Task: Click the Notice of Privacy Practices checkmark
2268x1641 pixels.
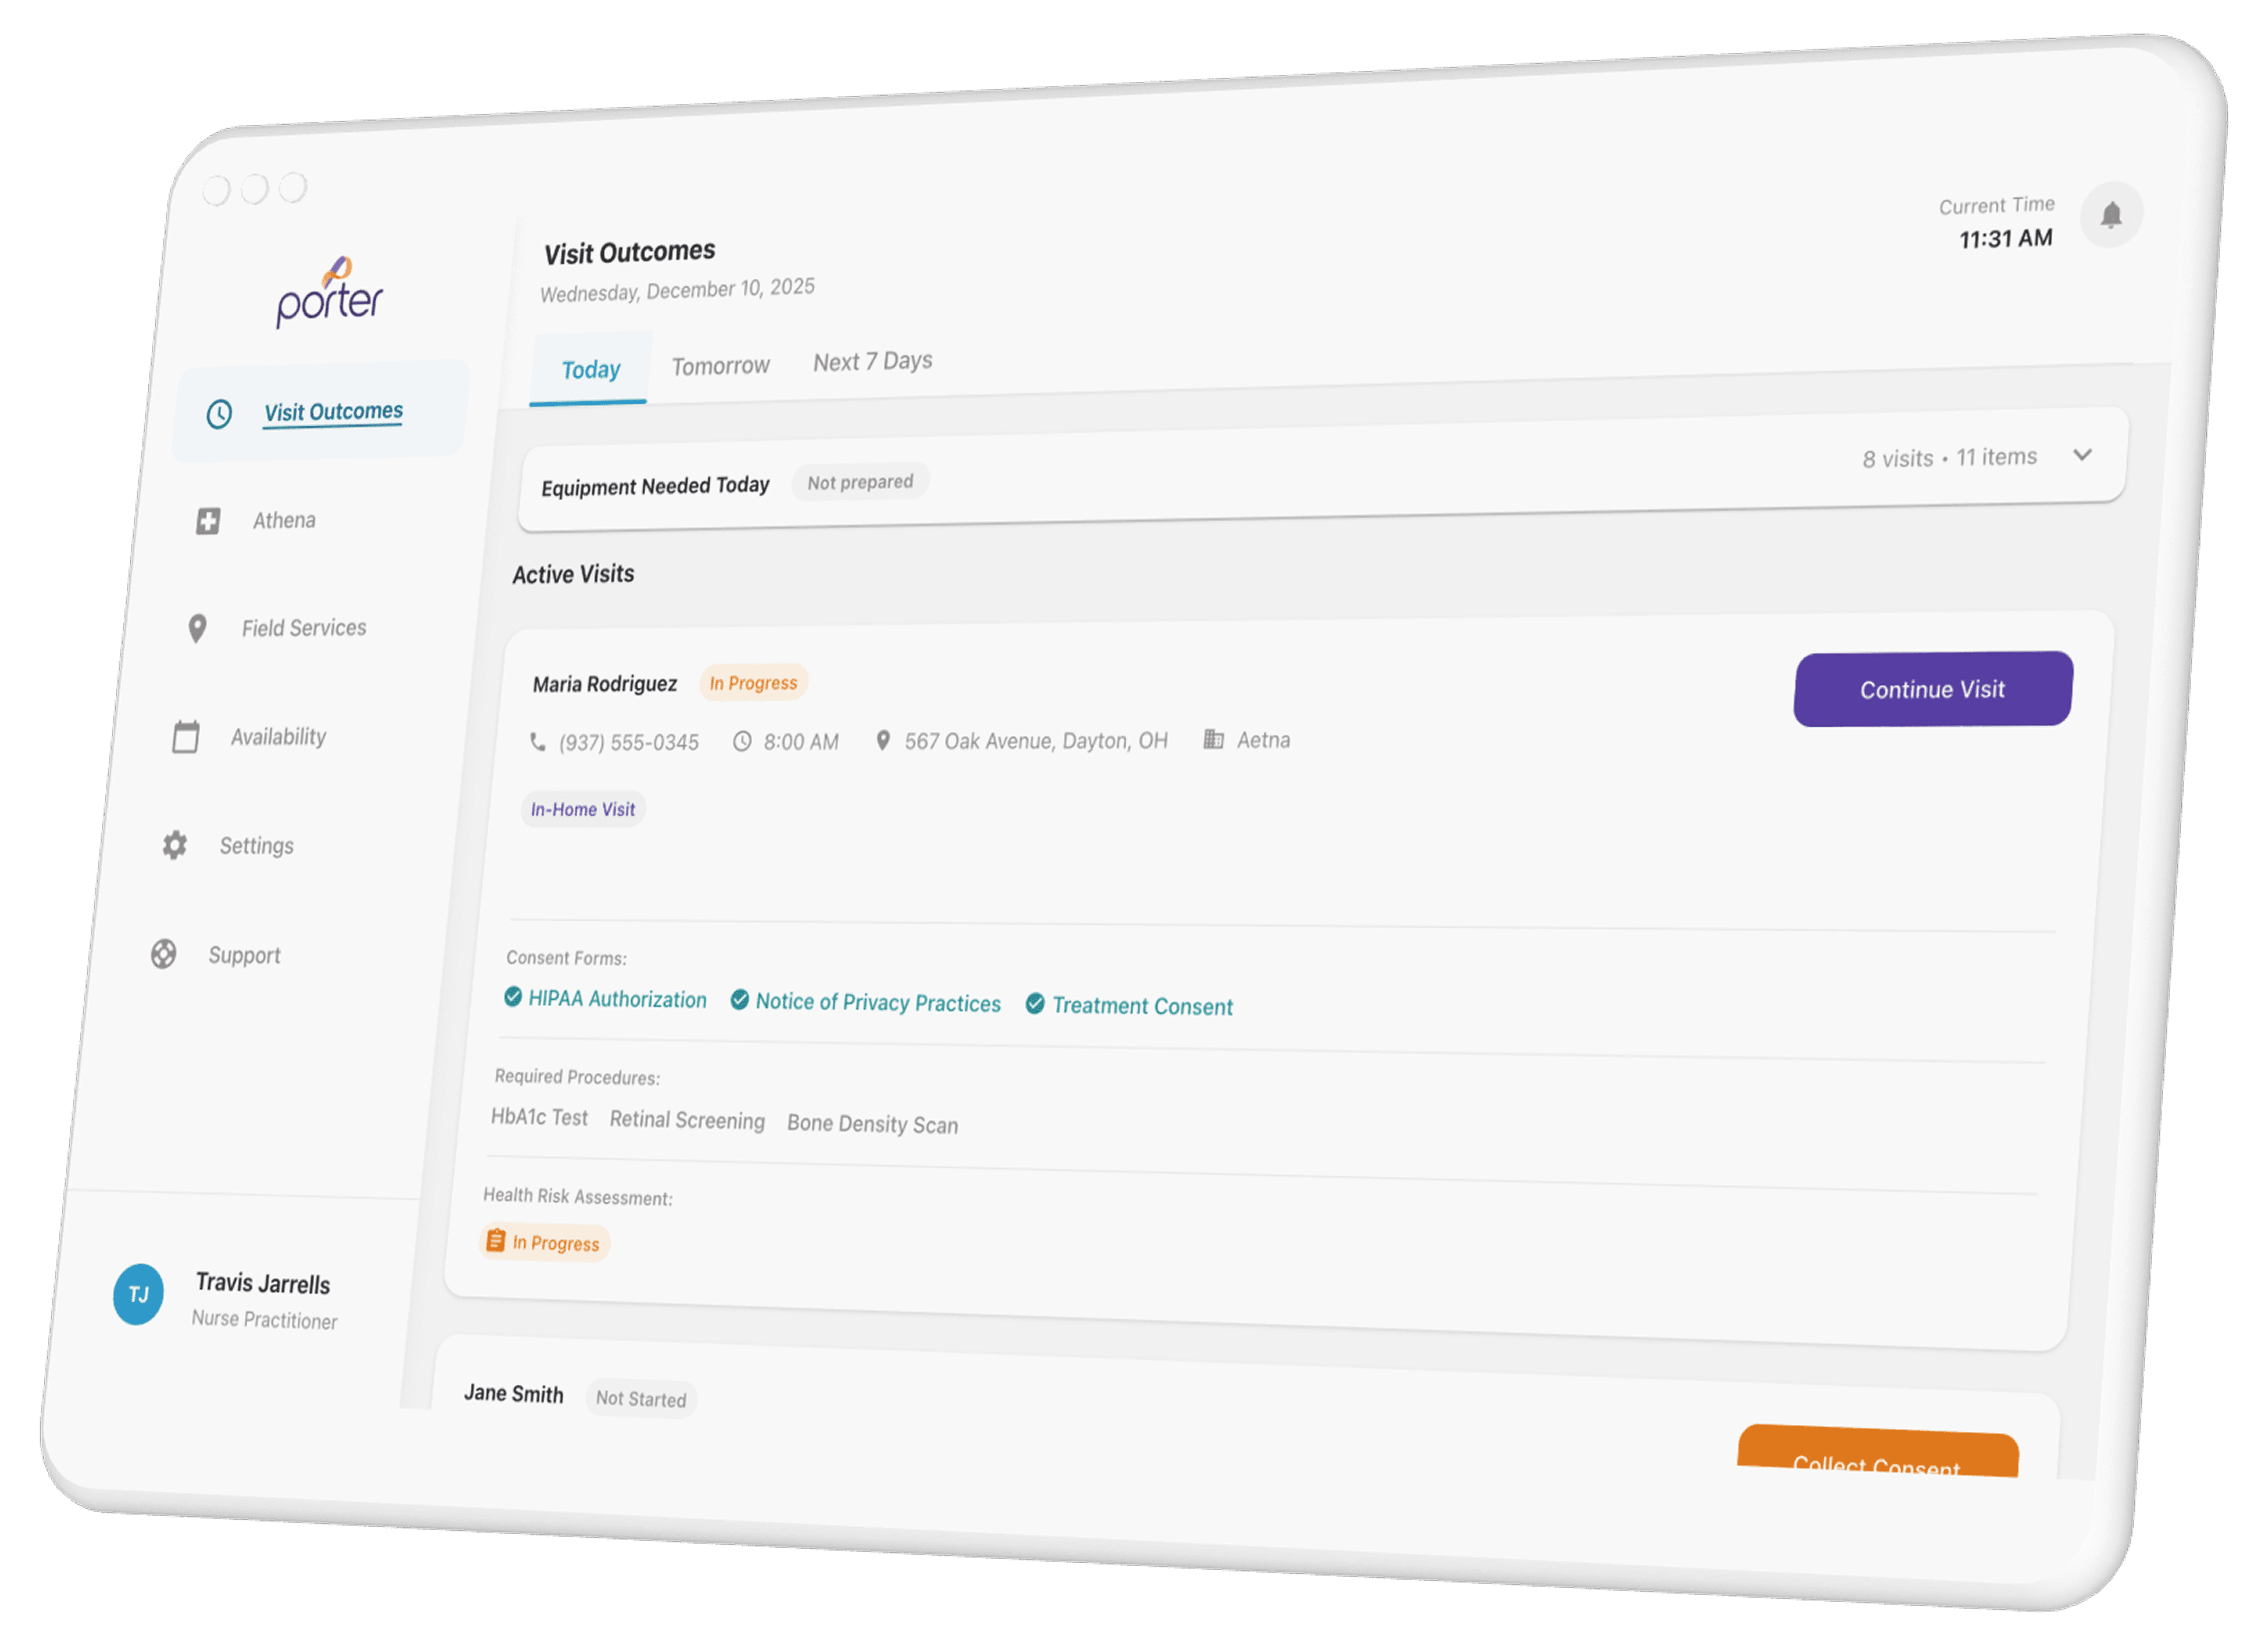Action: point(740,1000)
